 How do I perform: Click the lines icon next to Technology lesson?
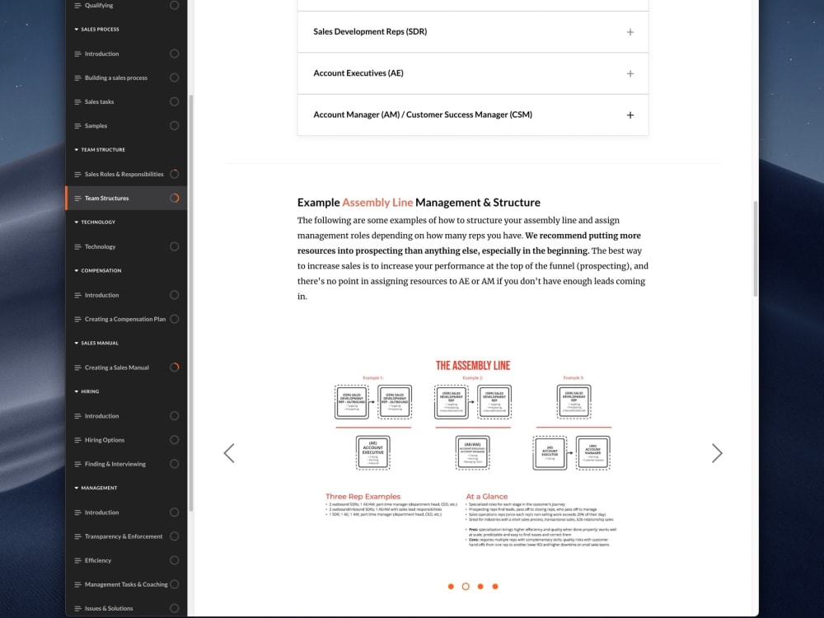tap(77, 247)
